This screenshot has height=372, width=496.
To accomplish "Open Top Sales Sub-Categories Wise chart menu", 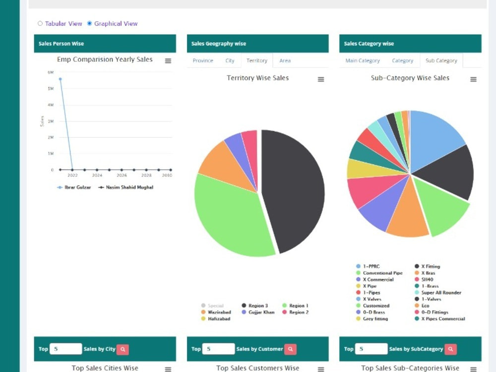I will (473, 369).
